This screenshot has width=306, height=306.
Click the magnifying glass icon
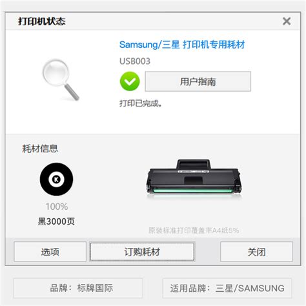61,79
